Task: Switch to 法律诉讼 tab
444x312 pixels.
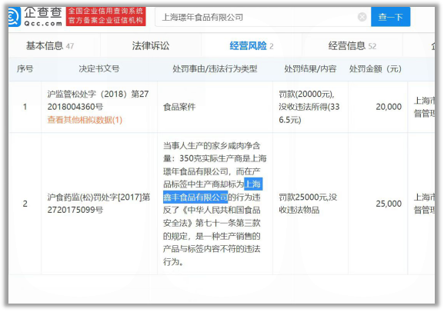Action: [151, 46]
